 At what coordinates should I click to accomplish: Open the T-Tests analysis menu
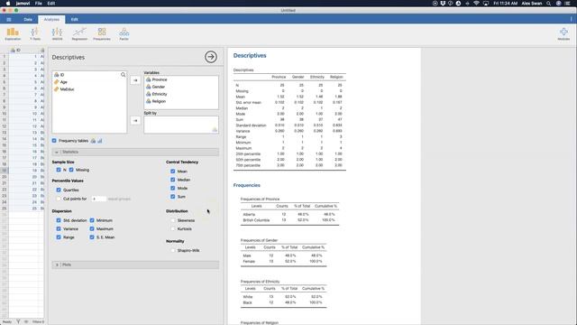(x=35, y=33)
